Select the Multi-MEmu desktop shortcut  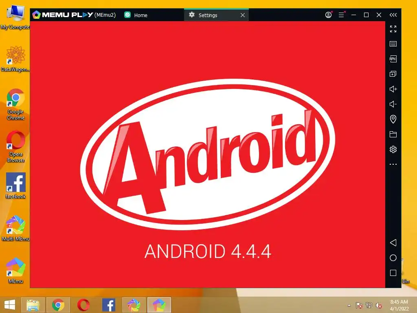coord(15,228)
